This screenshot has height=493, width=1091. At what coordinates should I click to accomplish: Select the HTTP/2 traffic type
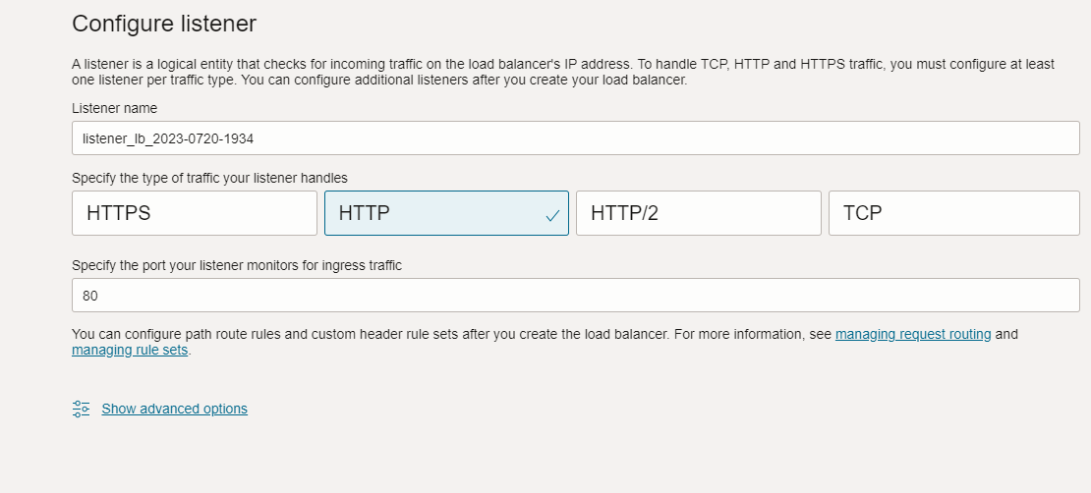click(x=699, y=213)
